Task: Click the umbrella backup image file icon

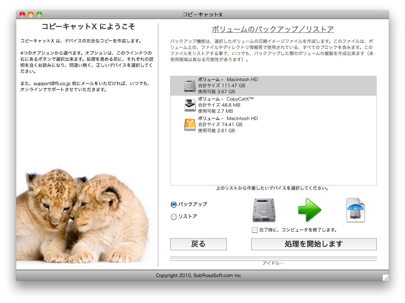Action: pyautogui.click(x=356, y=210)
